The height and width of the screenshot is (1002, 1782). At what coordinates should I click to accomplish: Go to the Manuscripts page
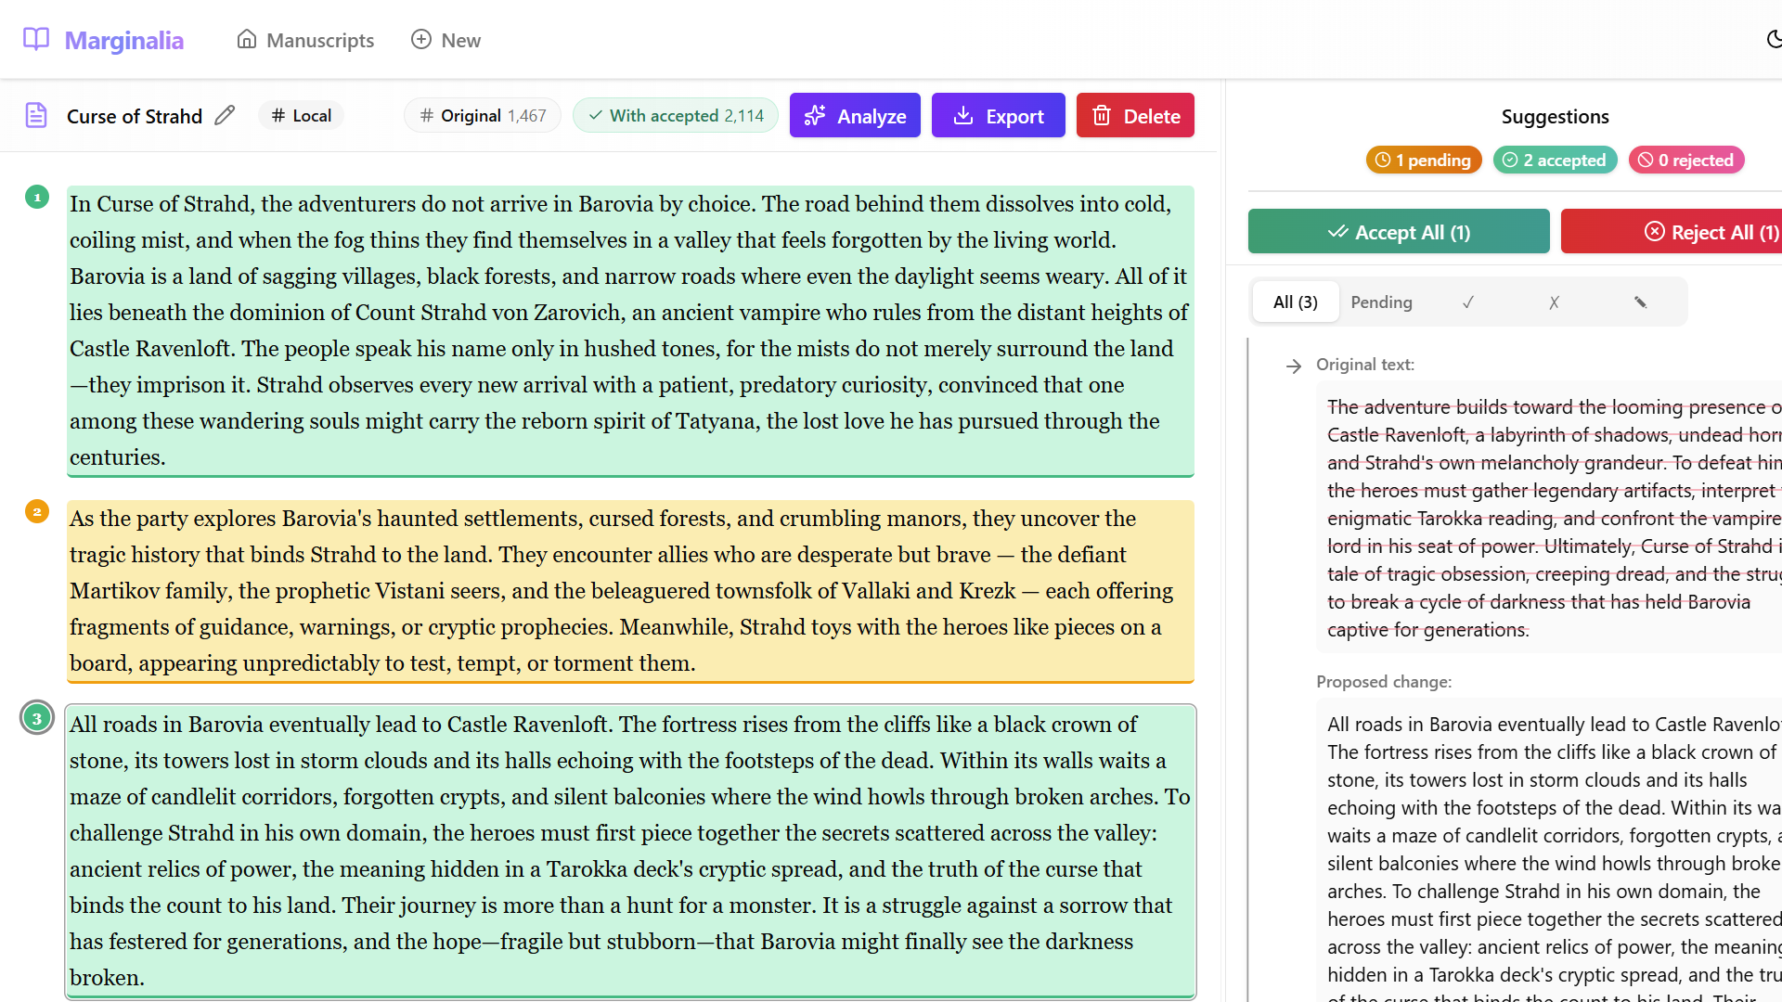(x=305, y=40)
